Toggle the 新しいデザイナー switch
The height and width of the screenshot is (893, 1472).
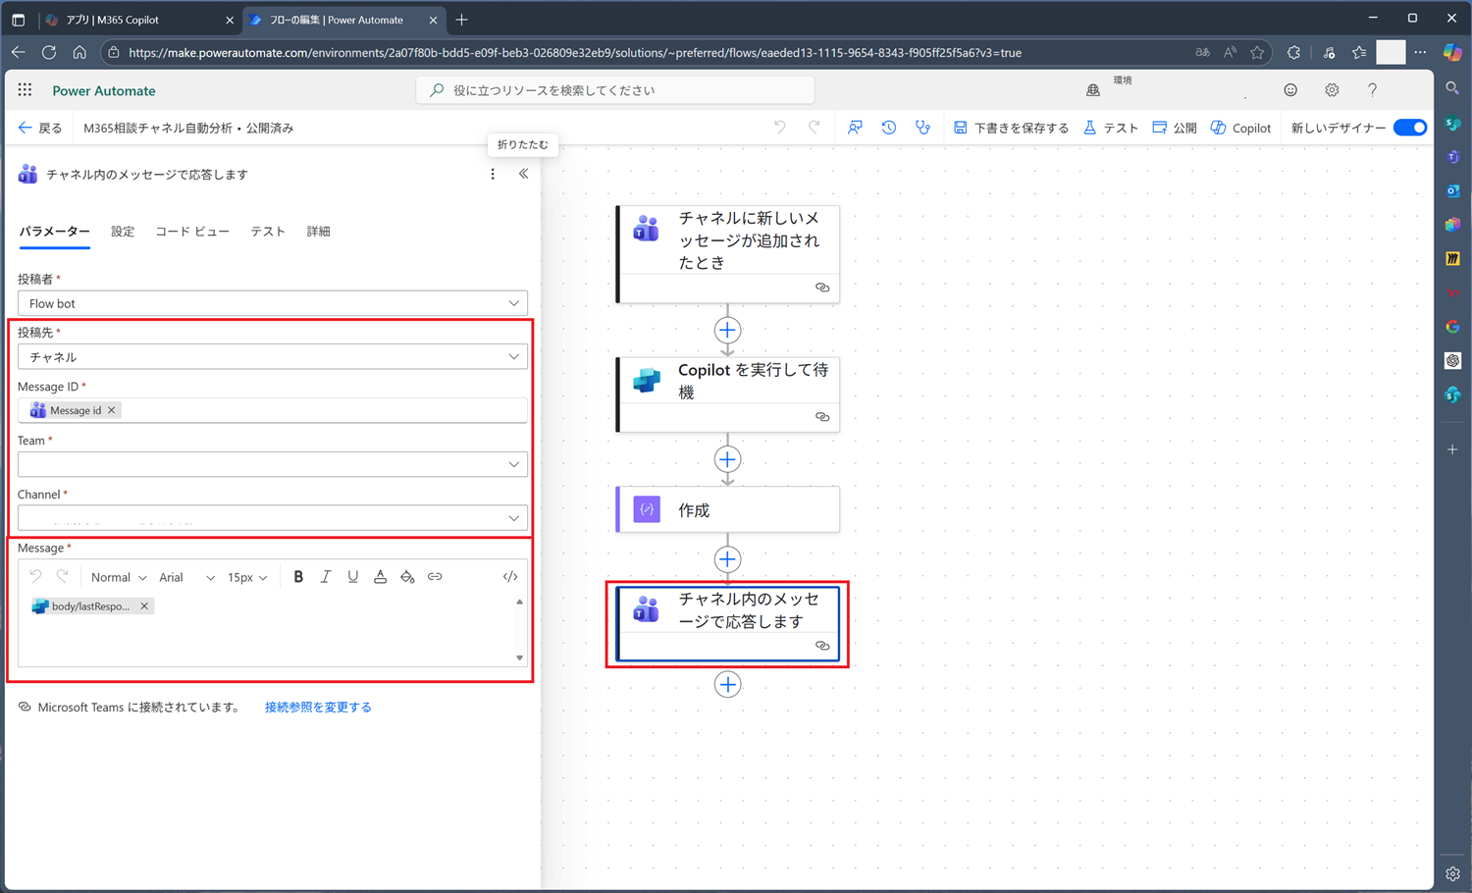click(1409, 128)
